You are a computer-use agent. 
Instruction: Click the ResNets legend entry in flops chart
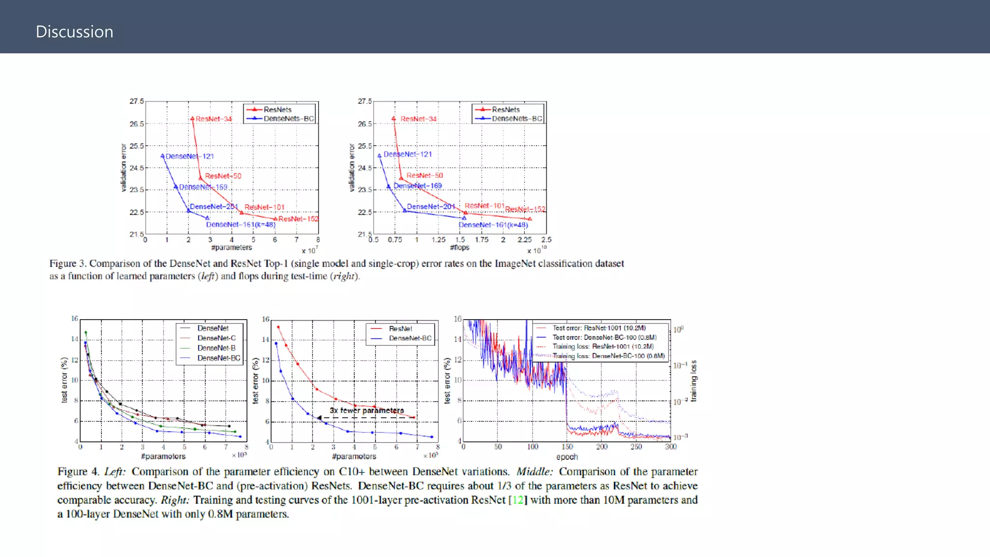[x=505, y=110]
